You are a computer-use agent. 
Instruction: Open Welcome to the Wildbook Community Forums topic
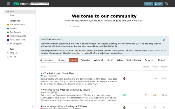[x=67, y=90]
